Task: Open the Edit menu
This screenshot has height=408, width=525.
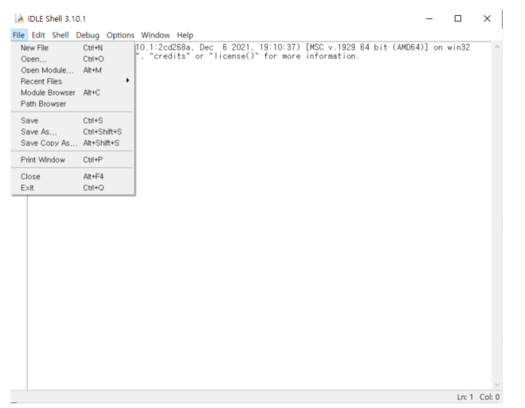Action: (38, 35)
